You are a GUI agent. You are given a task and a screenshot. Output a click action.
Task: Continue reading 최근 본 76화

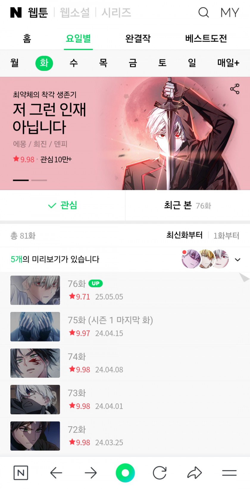187,205
